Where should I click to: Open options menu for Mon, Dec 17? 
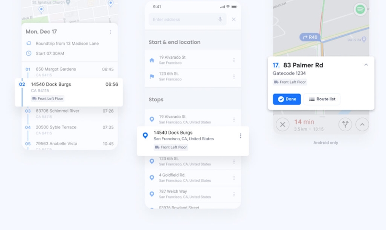[x=111, y=32]
